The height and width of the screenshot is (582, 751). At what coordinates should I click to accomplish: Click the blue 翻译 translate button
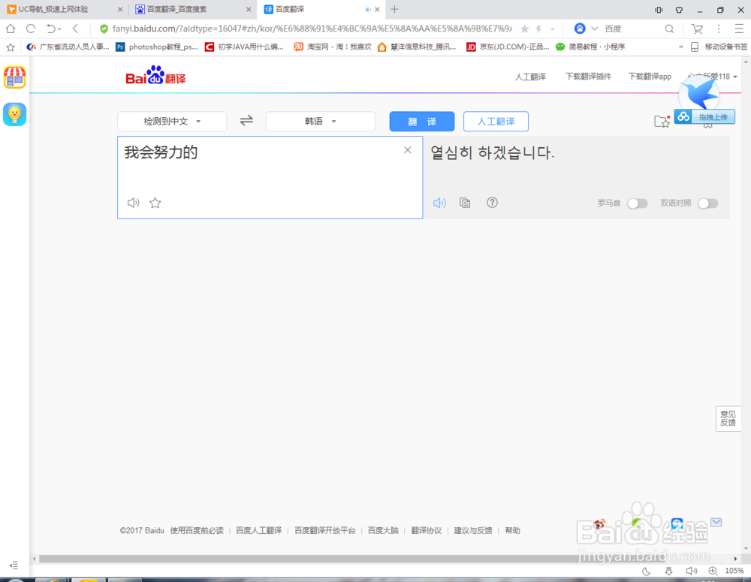pyautogui.click(x=421, y=120)
